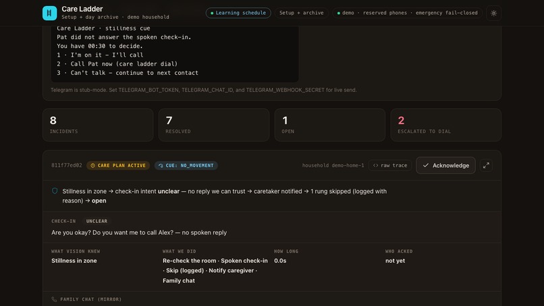Click the phone icon by Family Chat
Screen dimensions: 544x306
(x=54, y=299)
